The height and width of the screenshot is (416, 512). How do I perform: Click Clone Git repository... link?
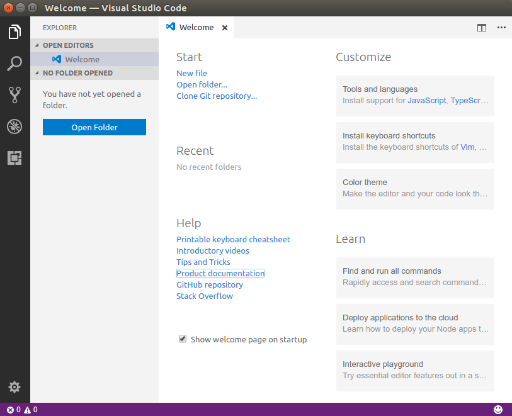(x=217, y=96)
